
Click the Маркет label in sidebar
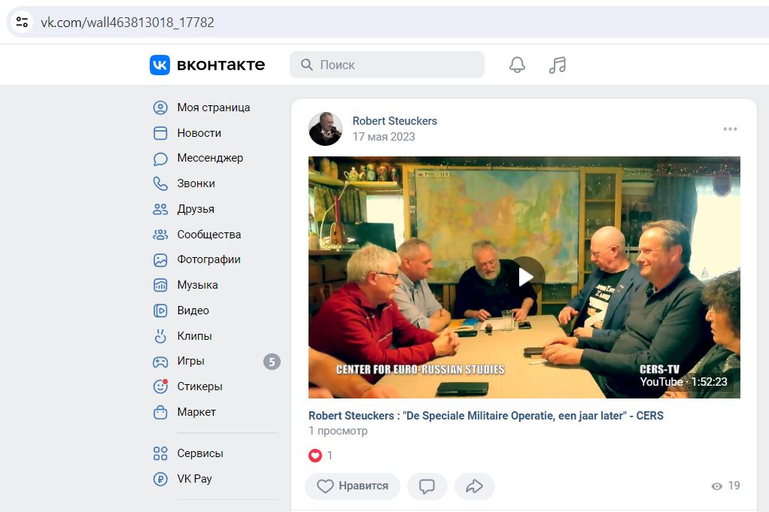pyautogui.click(x=196, y=413)
